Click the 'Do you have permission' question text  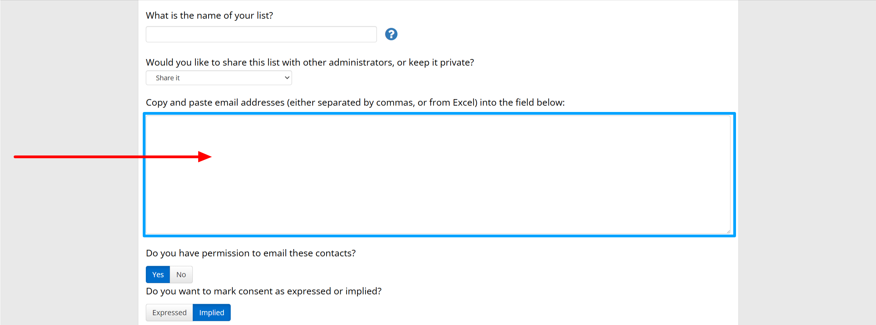tap(251, 253)
